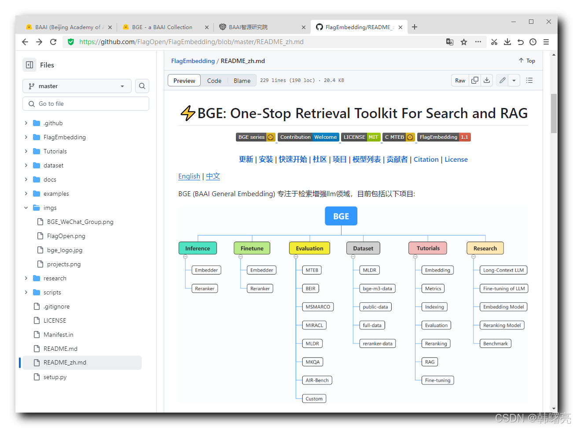Viewport: 573px width, 428px height.
Task: Switch to the Code tab
Action: coord(214,81)
